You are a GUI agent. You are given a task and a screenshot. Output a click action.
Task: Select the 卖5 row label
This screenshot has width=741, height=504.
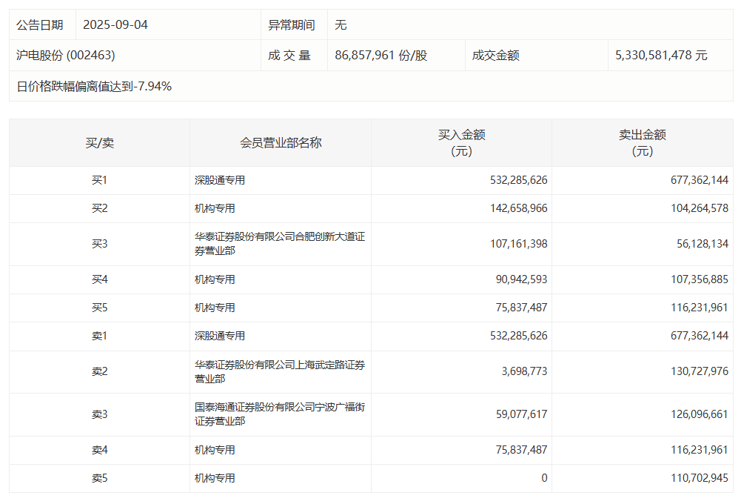pyautogui.click(x=100, y=479)
